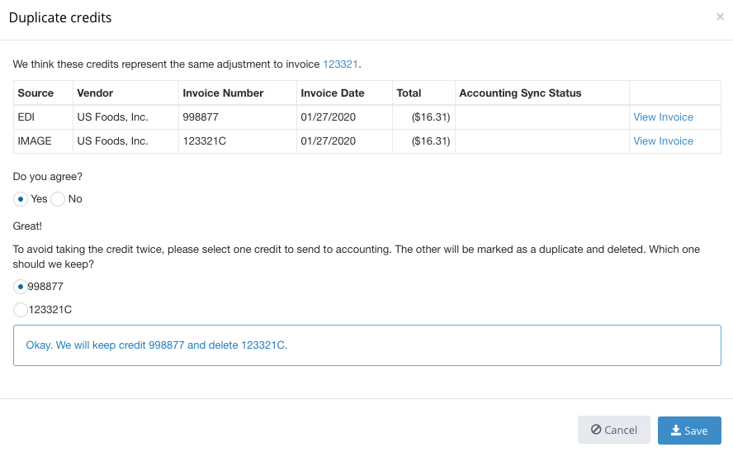
Task: Select Yes under Do you agree
Action: click(21, 199)
